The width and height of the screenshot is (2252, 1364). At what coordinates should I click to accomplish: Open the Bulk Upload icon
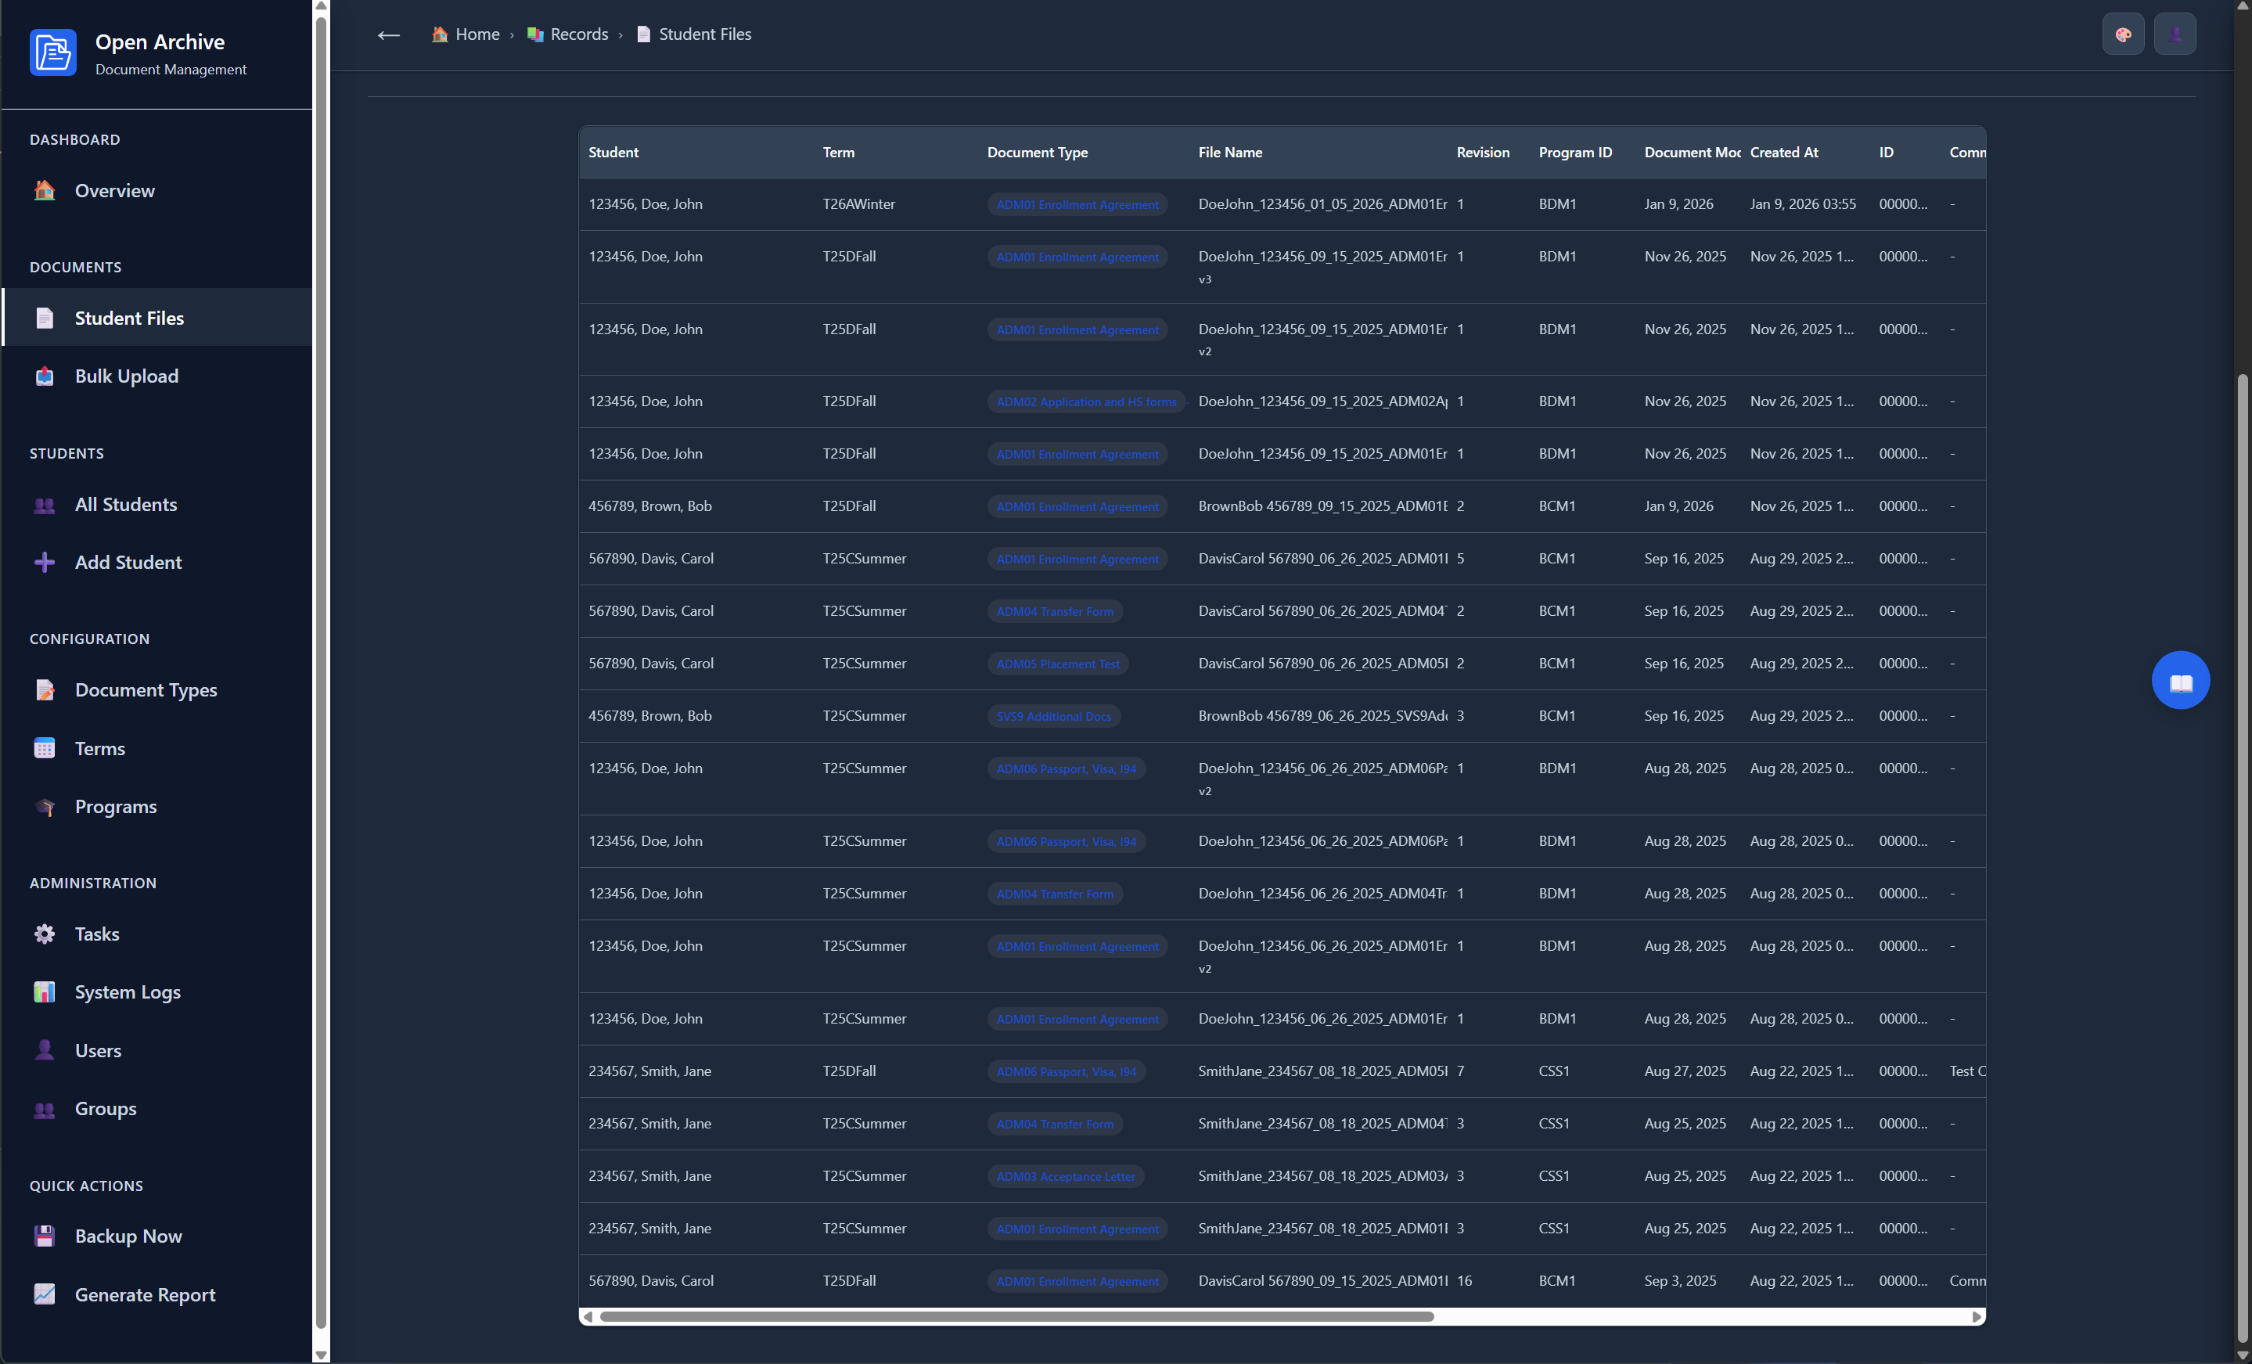pyautogui.click(x=44, y=376)
